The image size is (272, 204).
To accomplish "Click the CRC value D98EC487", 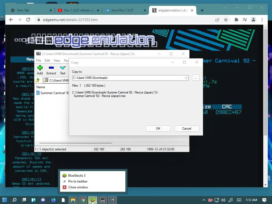I will [x=228, y=112].
